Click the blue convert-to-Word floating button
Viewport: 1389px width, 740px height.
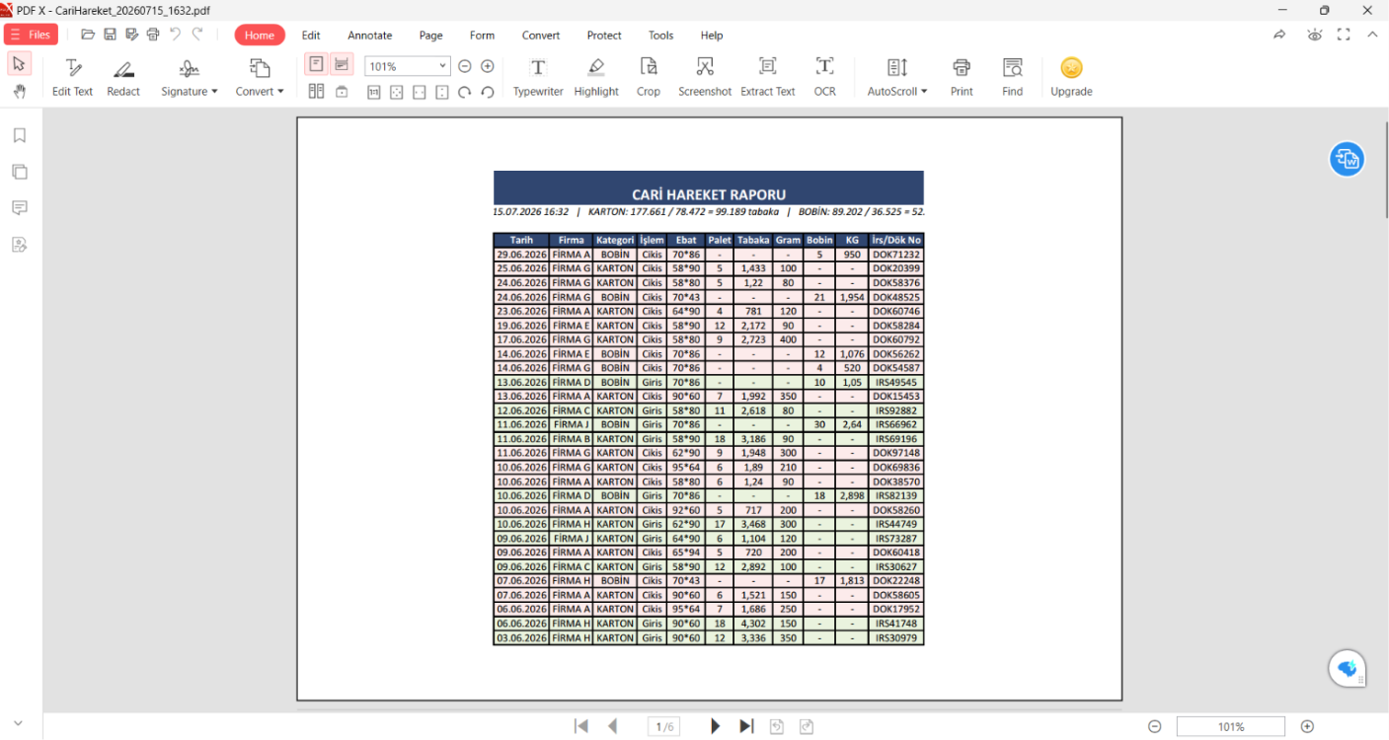1347,158
